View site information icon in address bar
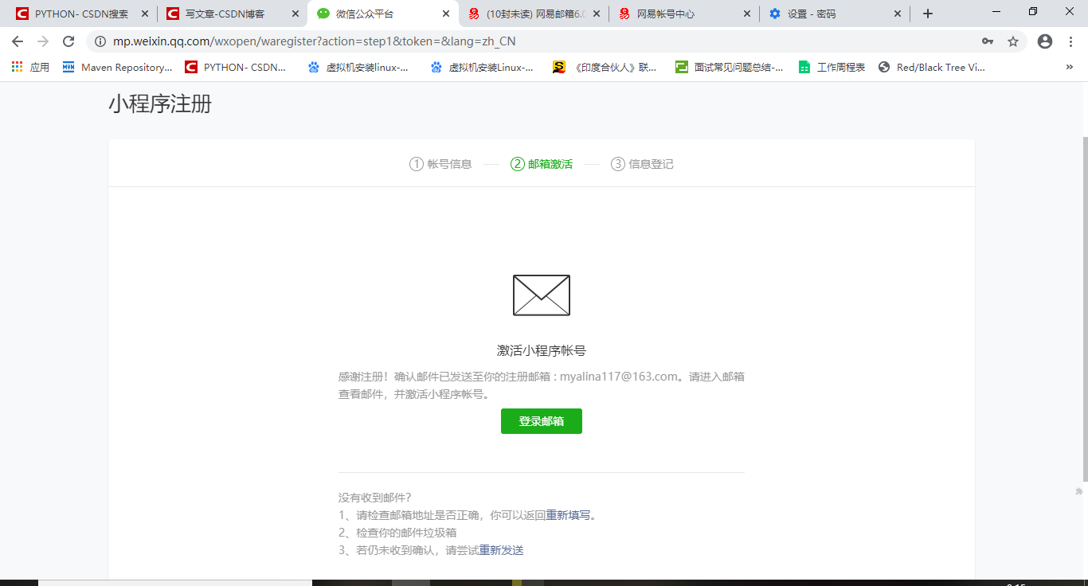This screenshot has height=586, width=1088. pos(100,41)
